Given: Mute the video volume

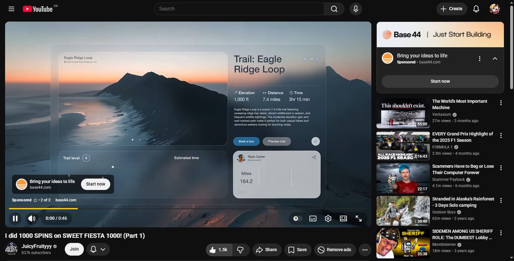Looking at the screenshot, I should pyautogui.click(x=32, y=219).
